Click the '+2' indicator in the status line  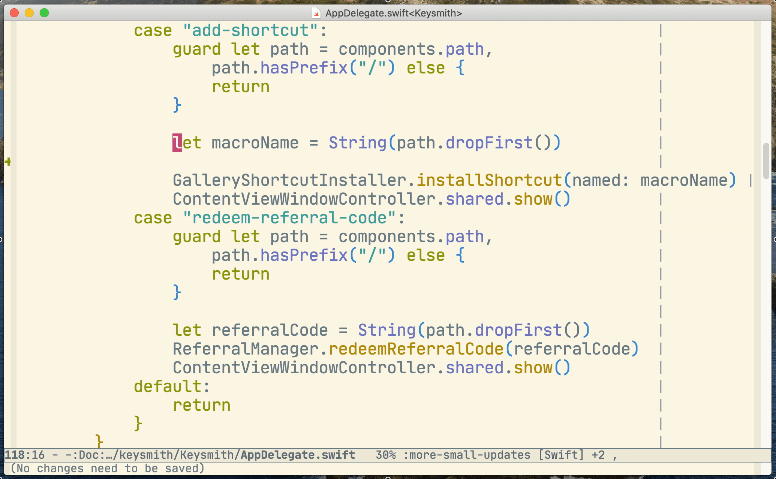tap(599, 455)
